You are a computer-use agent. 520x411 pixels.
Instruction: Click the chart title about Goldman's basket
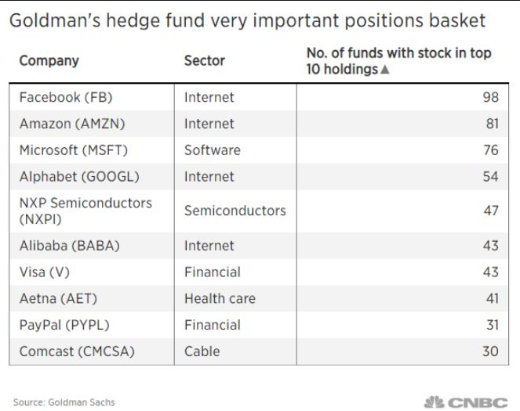247,20
